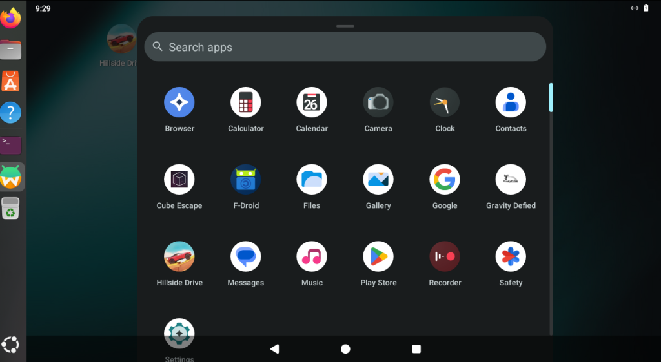
Task: Open the F-Droid app store
Action: 246,180
